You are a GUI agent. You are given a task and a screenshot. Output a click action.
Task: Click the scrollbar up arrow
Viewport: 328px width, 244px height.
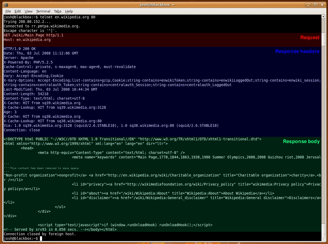pos(323,17)
